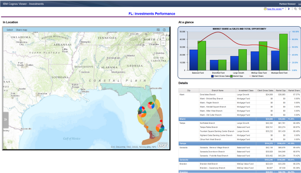Click the Sarasota - Fruitville Road Branch cell
This screenshot has width=301, height=173.
click(x=218, y=156)
